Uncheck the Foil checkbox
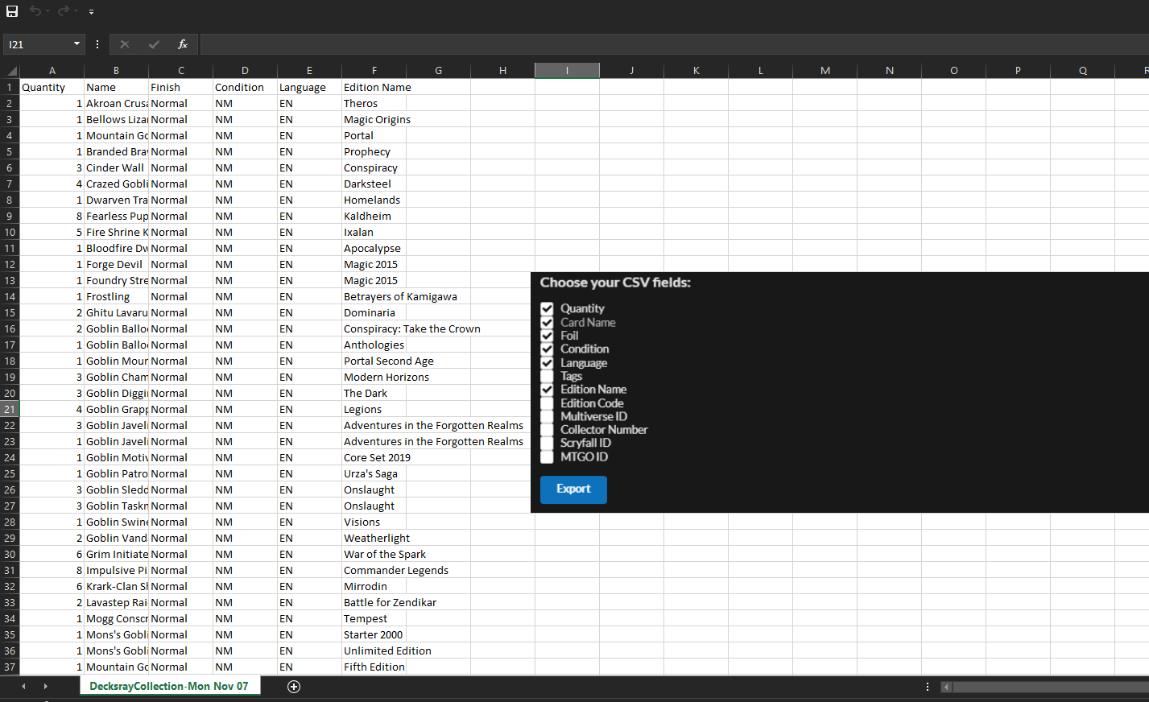The height and width of the screenshot is (702, 1149). pyautogui.click(x=547, y=336)
